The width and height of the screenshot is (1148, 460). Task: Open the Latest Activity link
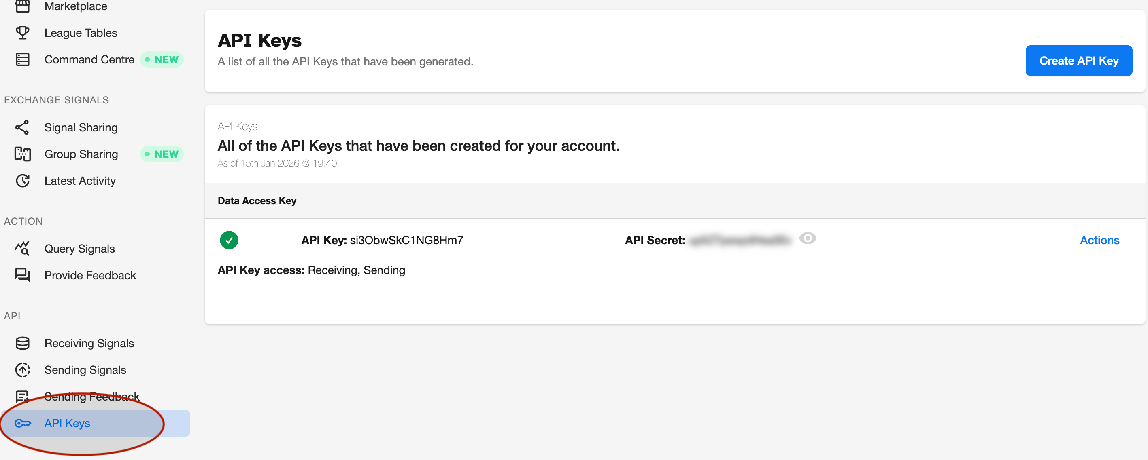tap(80, 181)
